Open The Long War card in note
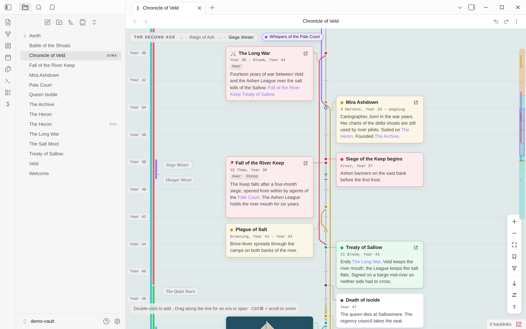 click(305, 53)
